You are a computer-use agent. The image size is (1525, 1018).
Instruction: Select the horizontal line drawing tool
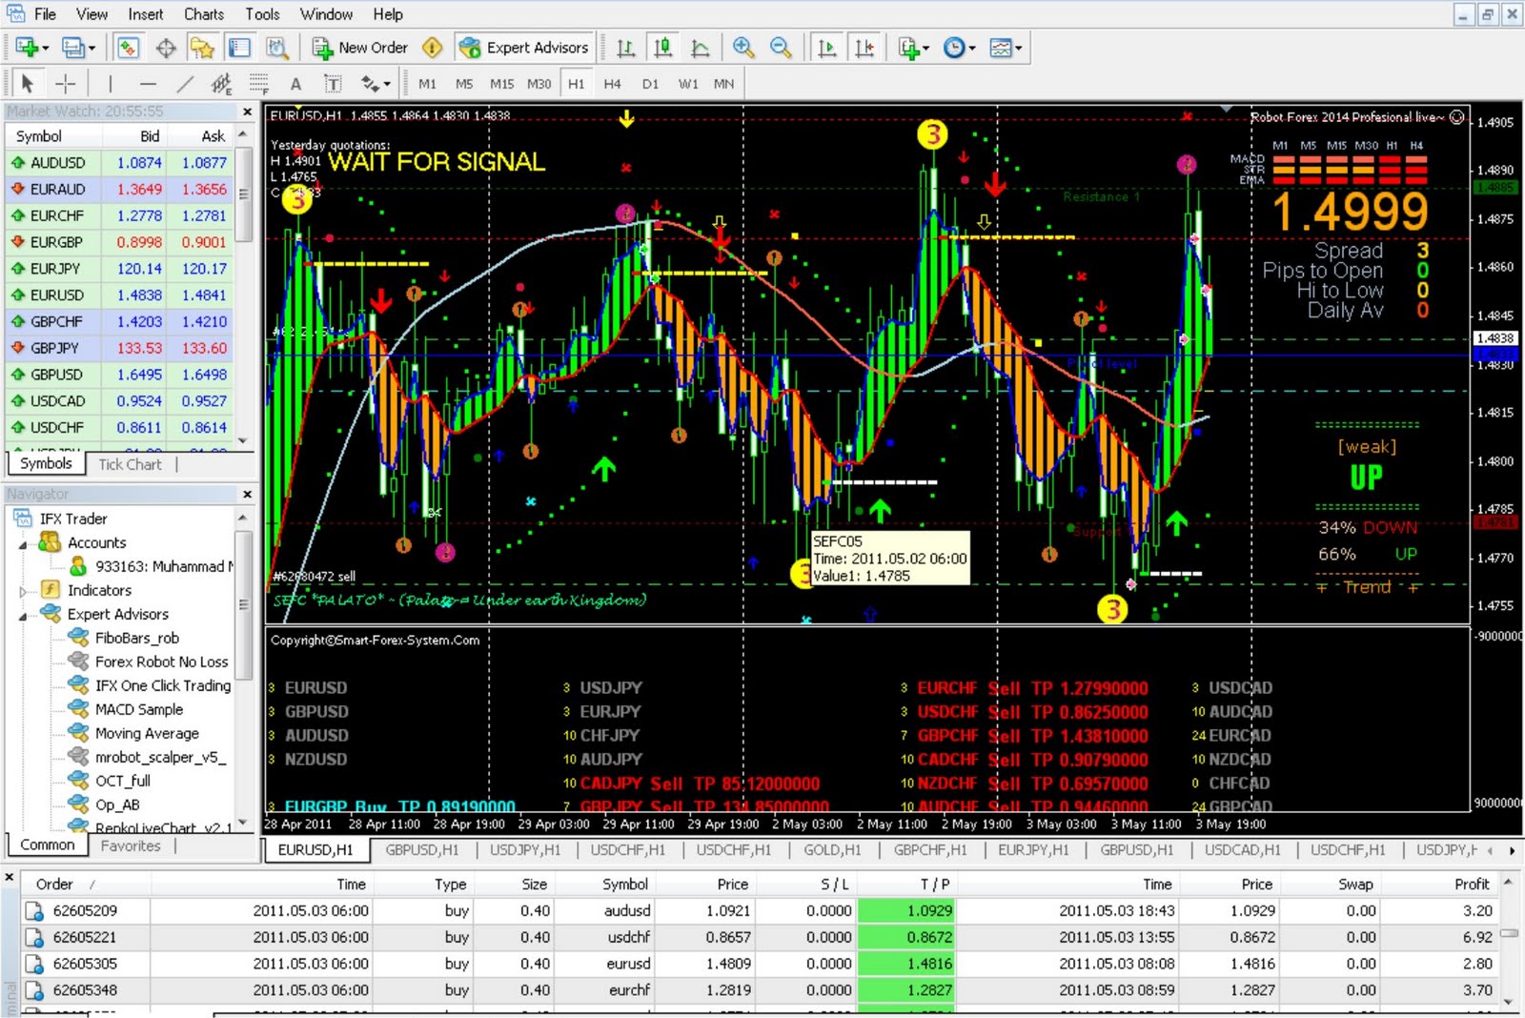(x=147, y=84)
